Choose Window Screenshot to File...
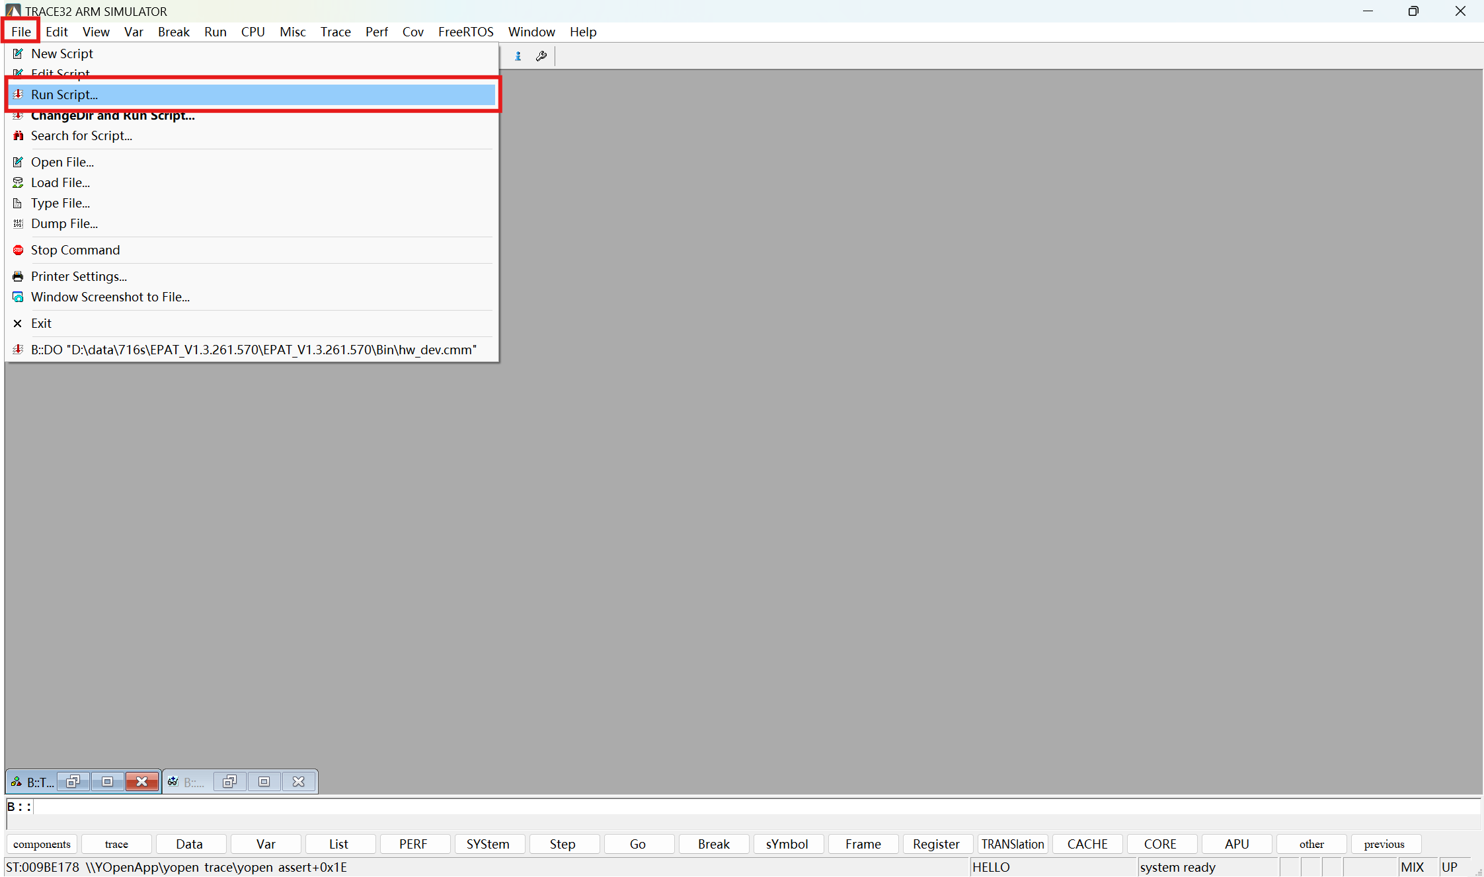 (x=252, y=297)
